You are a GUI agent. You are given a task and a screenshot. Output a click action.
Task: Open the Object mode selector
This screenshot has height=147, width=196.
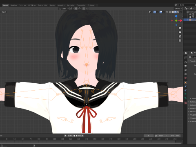4,12
